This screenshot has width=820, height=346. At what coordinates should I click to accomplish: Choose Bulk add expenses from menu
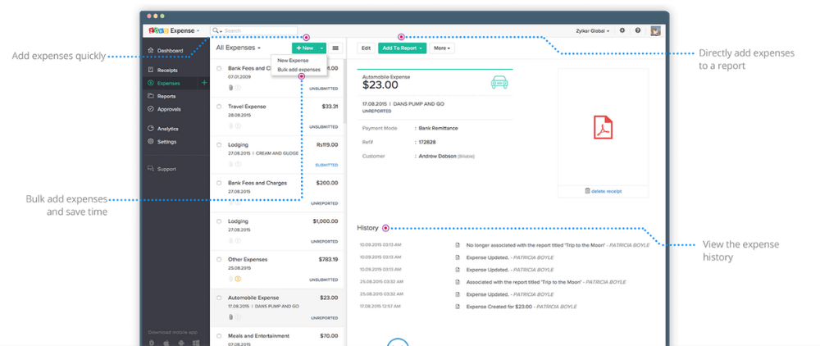[x=298, y=70]
